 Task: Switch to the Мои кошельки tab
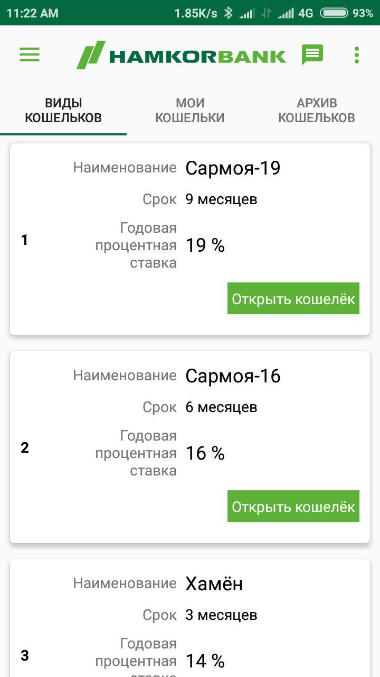point(190,110)
